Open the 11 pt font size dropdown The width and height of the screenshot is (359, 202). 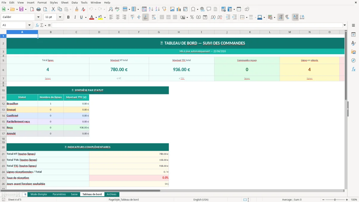pyautogui.click(x=60, y=17)
